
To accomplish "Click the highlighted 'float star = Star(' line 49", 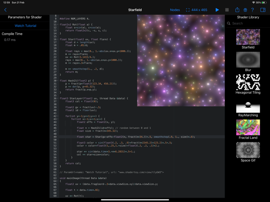I will tap(135, 137).
